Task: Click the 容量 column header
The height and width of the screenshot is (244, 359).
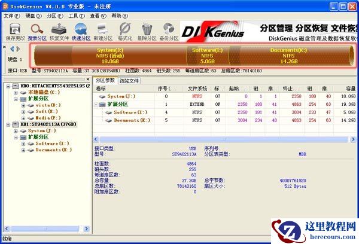Action: pos(345,89)
